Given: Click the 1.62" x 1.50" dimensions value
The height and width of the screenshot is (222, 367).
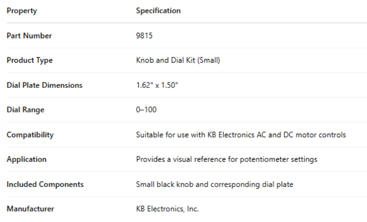Looking at the screenshot, I should point(157,85).
